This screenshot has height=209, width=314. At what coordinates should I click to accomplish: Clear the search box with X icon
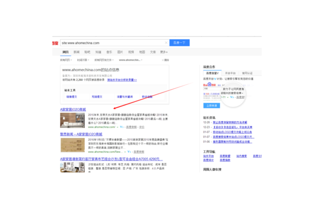pos(166,43)
